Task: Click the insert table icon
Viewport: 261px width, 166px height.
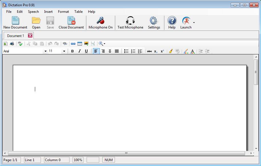Action: pos(80,44)
